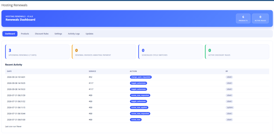Go to the Settings tab

58,34
